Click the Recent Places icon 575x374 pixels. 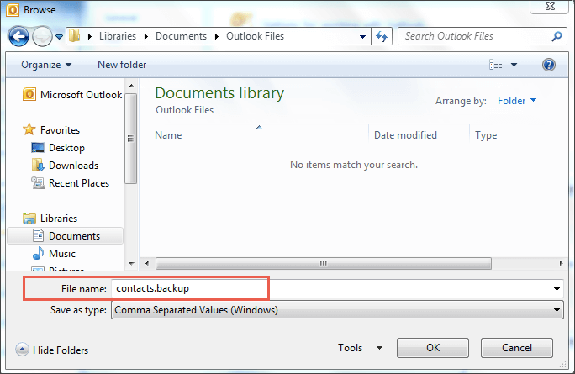[38, 182]
